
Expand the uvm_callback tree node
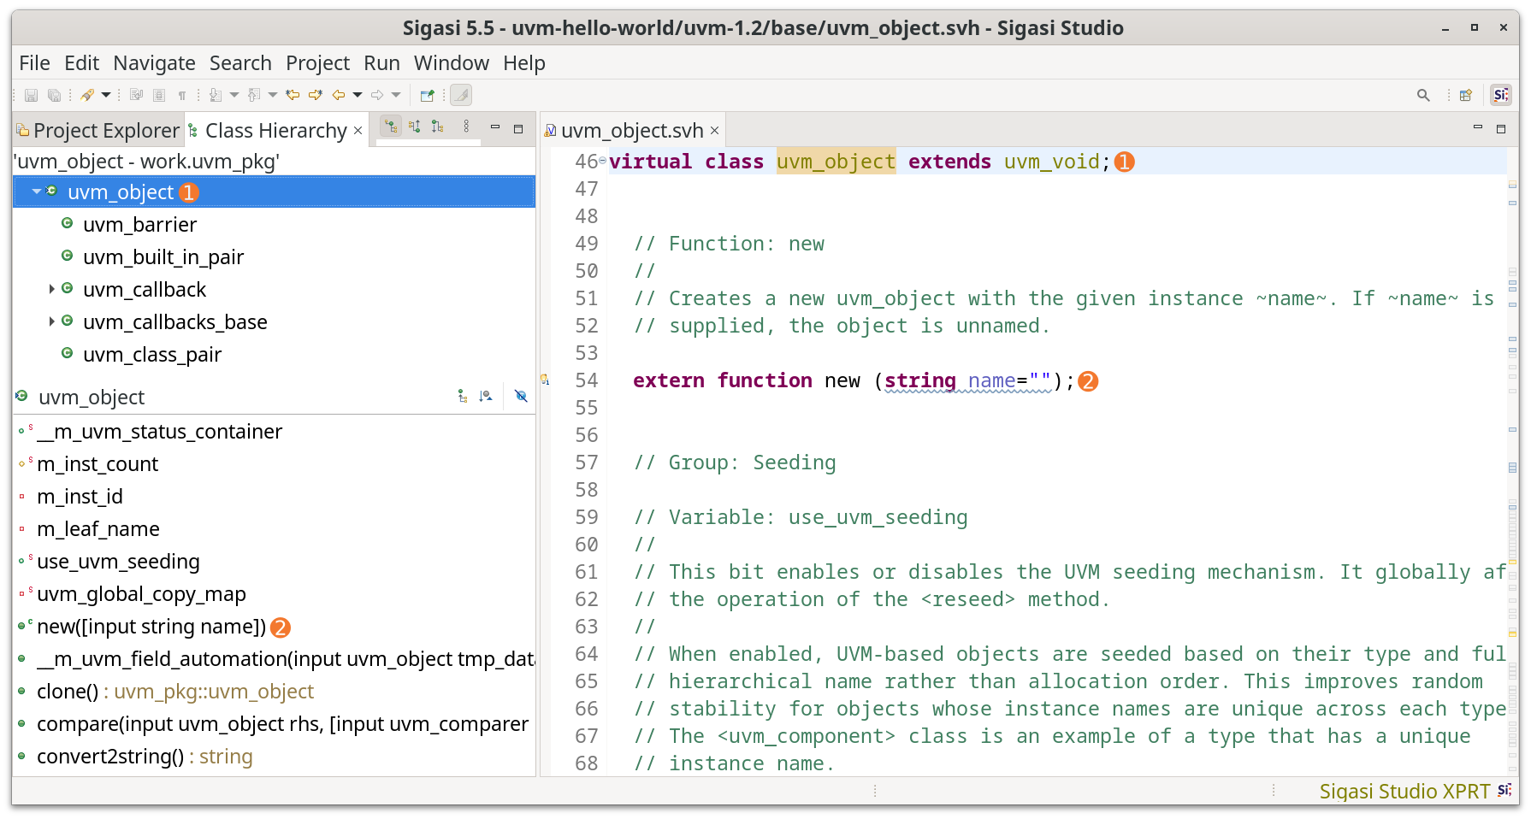click(52, 289)
